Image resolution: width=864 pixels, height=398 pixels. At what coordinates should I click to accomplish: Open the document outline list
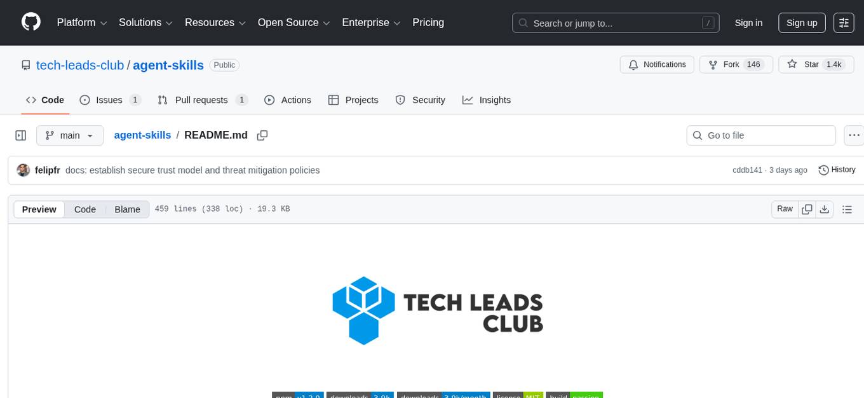[846, 209]
